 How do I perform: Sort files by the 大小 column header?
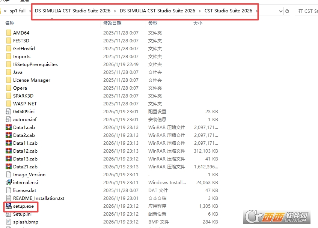click(197, 23)
